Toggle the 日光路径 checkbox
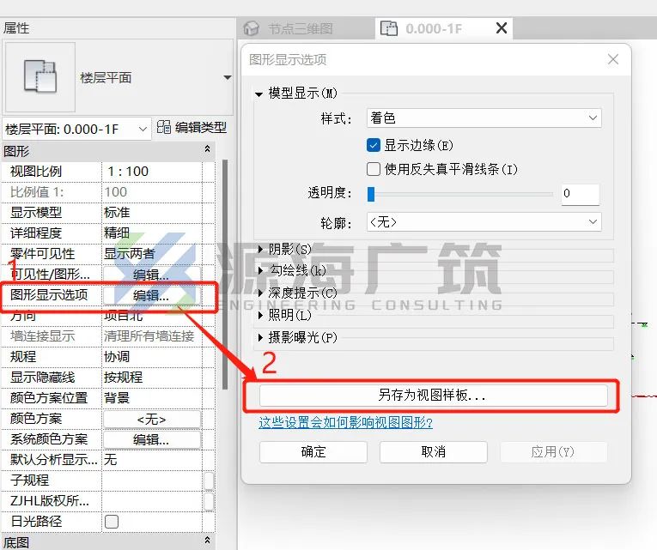657x550 pixels. coord(112,522)
